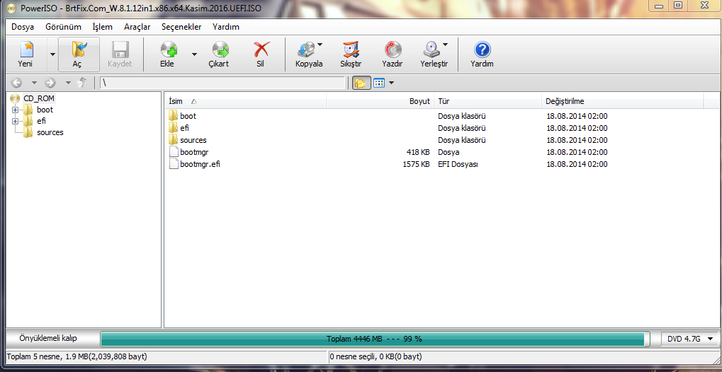Viewport: 722px width, 372px height.
Task: Open the Dosya menu
Action: [23, 27]
